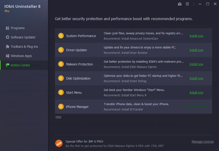Click the Programs grid icon in sidebar
Image resolution: width=219 pixels, height=151 pixels.
7,28
